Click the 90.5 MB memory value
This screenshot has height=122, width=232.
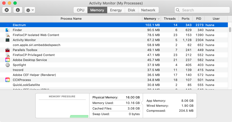[x=153, y=30]
